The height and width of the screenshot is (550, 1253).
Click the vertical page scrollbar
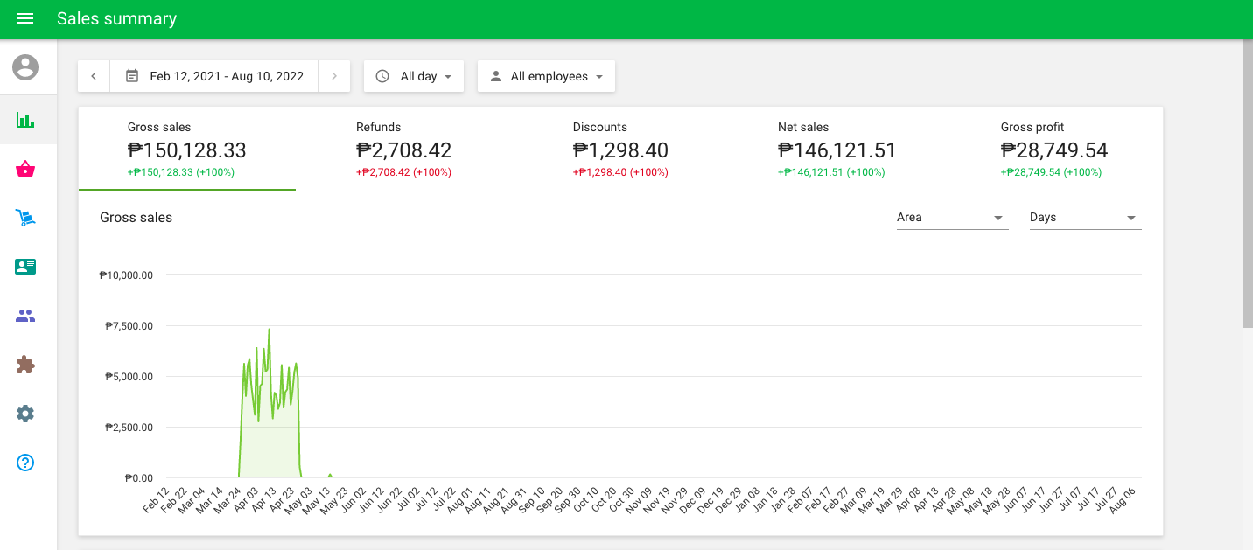(x=1248, y=184)
